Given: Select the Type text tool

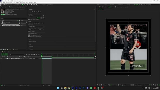Looking at the screenshot, I should point(24,5).
